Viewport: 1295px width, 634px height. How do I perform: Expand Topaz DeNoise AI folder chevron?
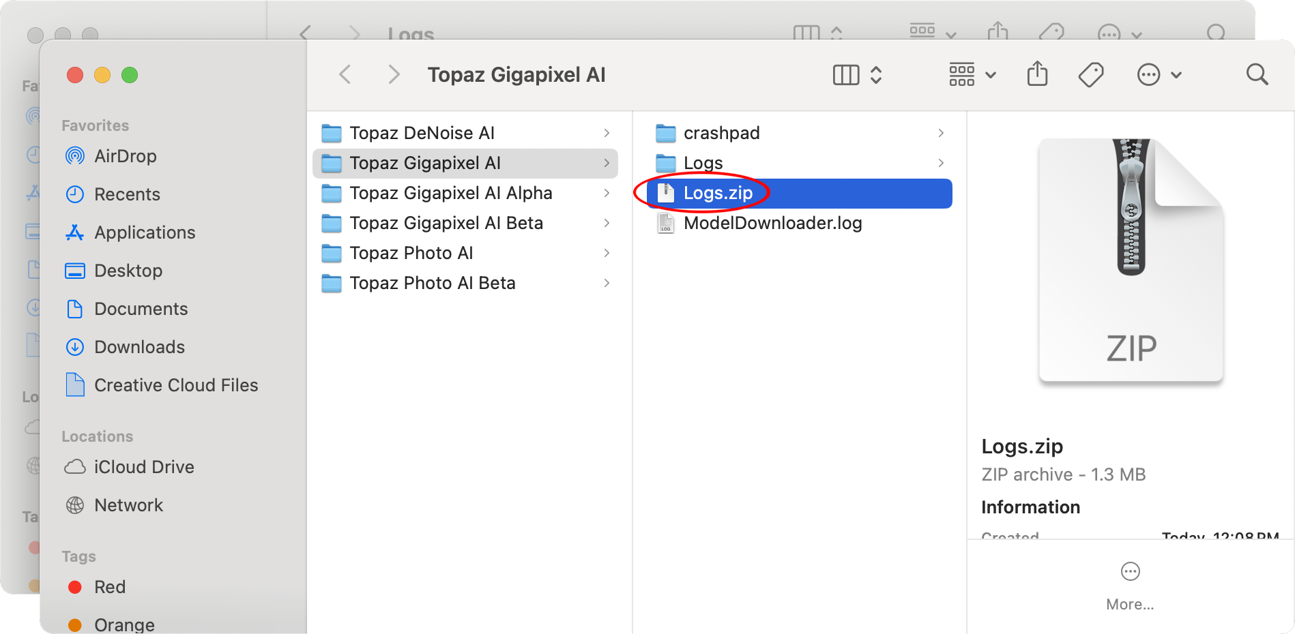607,133
